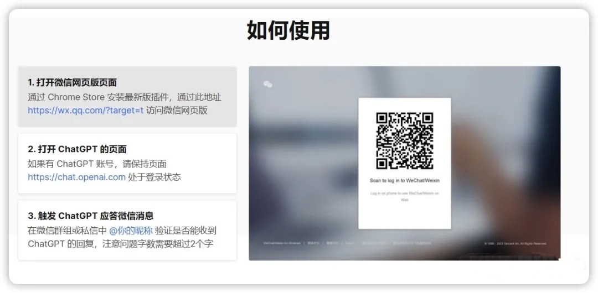Open the https://wx.qq.com/?target=t link

(x=86, y=111)
